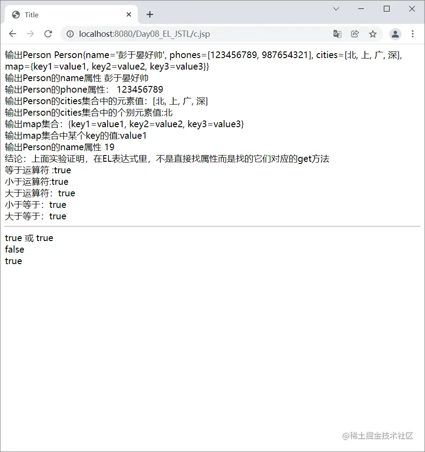This screenshot has width=425, height=452.
Task: Click the globe favicon on the tab
Action: 16,15
